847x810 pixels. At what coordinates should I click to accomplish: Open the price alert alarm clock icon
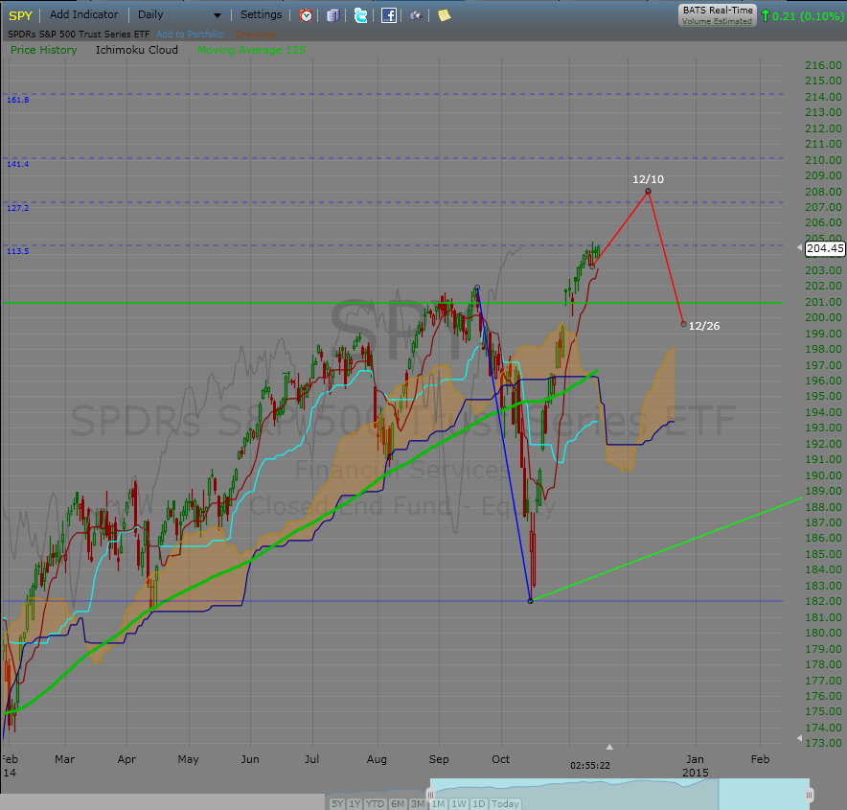coord(306,15)
